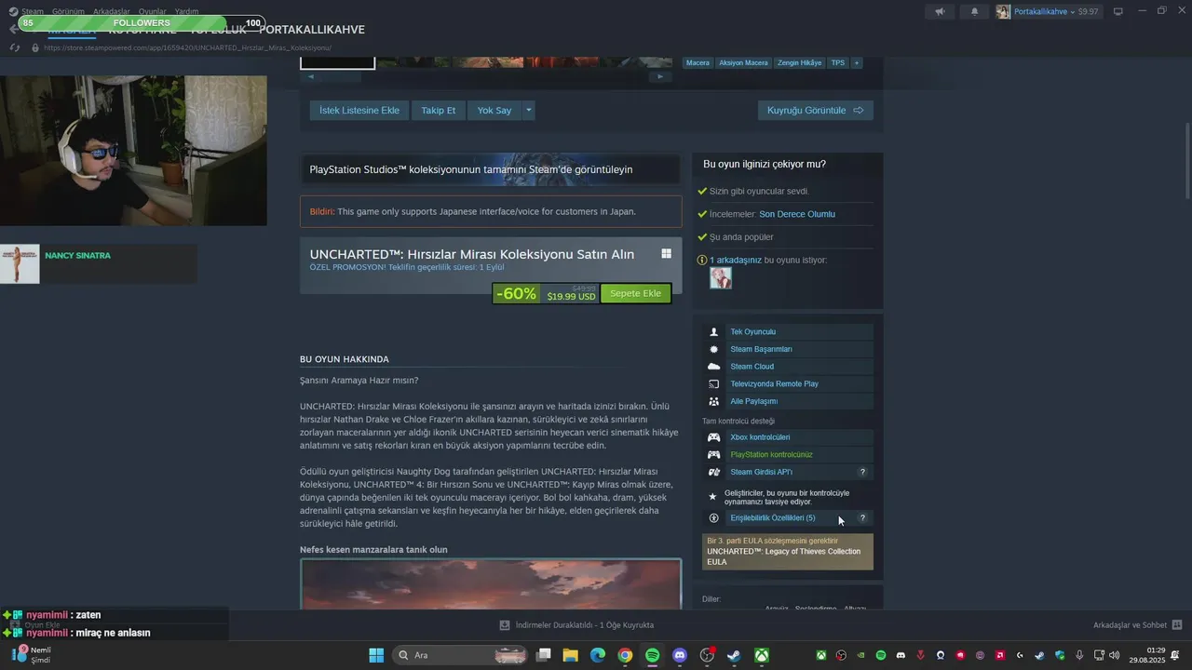Open Discord from the taskbar
1192x670 pixels.
click(679, 655)
